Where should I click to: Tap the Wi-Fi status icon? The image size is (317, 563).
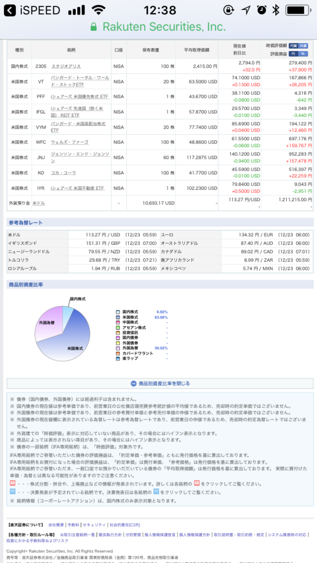(98, 10)
